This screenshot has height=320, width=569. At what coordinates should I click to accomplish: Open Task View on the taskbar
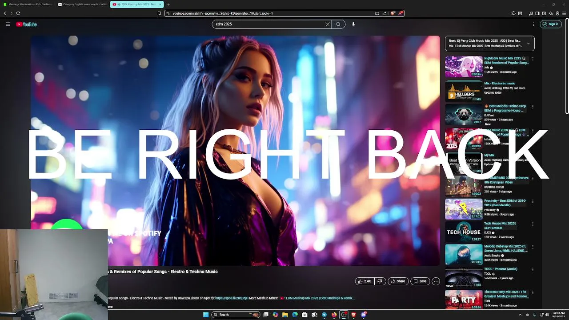266,315
